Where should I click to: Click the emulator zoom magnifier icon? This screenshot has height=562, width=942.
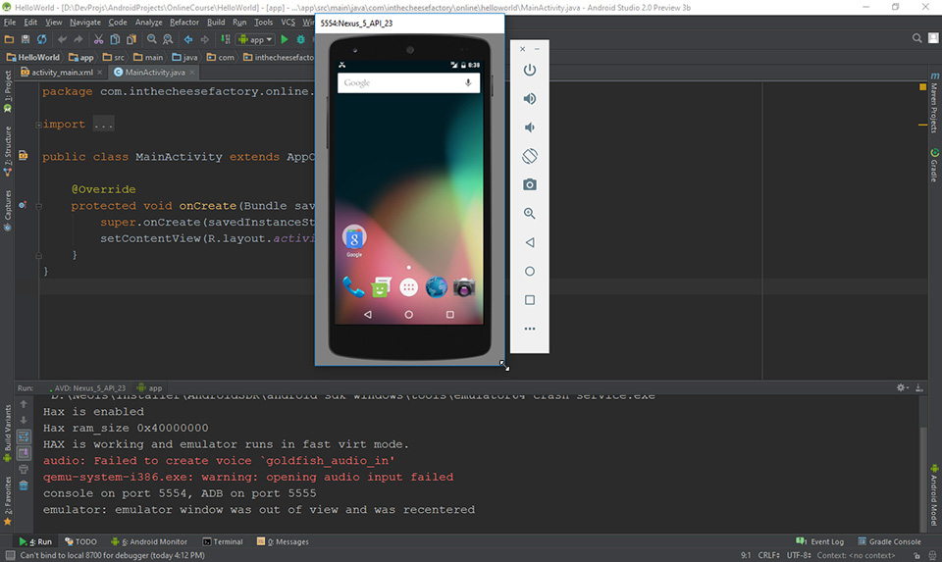(529, 213)
